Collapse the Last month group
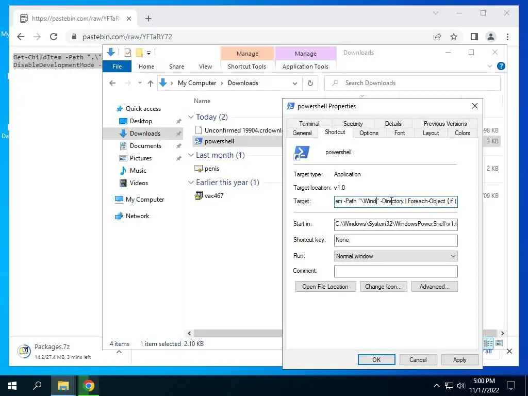The image size is (528, 396). pyautogui.click(x=191, y=155)
